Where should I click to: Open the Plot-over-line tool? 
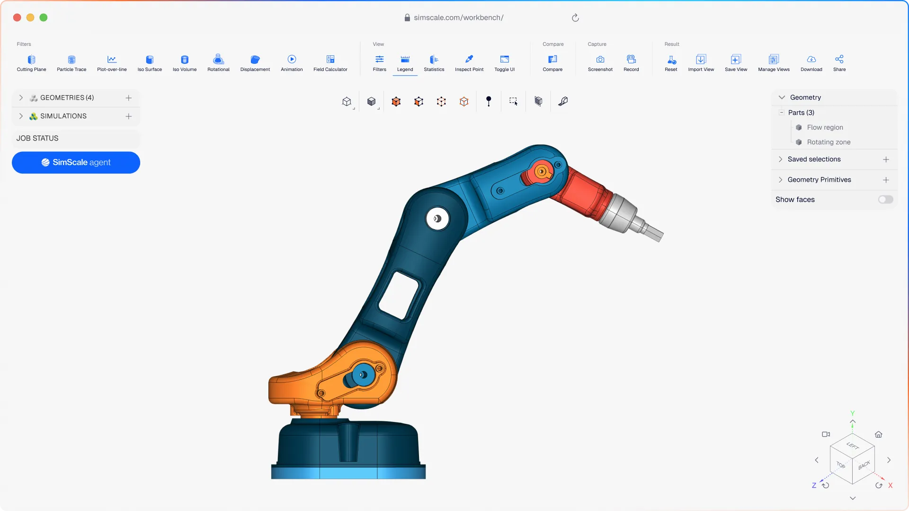click(x=112, y=63)
